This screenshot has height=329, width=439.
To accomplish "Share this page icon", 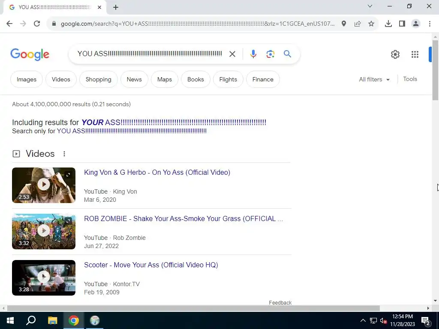I will click(x=358, y=24).
